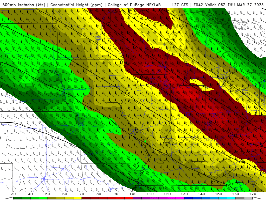266x200 pixels.
Task: Click the 170 knot color bar label
Action: pyautogui.click(x=253, y=194)
